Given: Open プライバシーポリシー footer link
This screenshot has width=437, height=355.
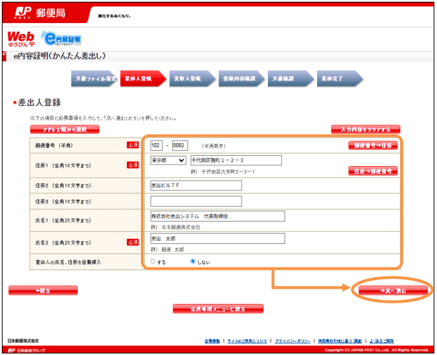Looking at the screenshot, I should pyautogui.click(x=293, y=341).
